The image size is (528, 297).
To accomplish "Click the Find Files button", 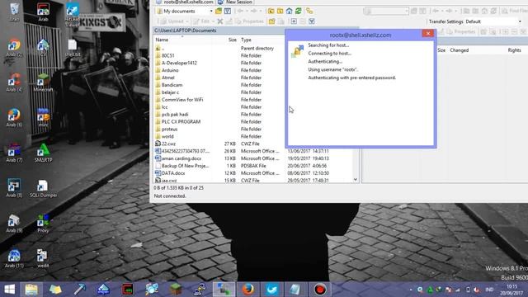I will click(515, 11).
